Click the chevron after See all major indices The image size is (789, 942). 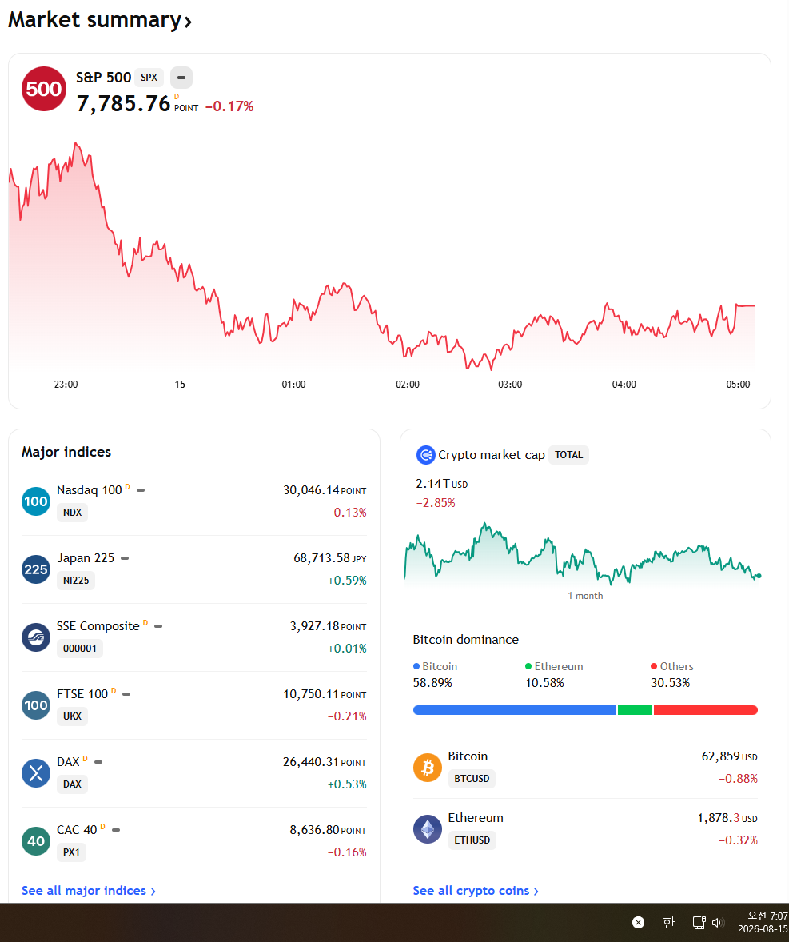click(x=153, y=891)
